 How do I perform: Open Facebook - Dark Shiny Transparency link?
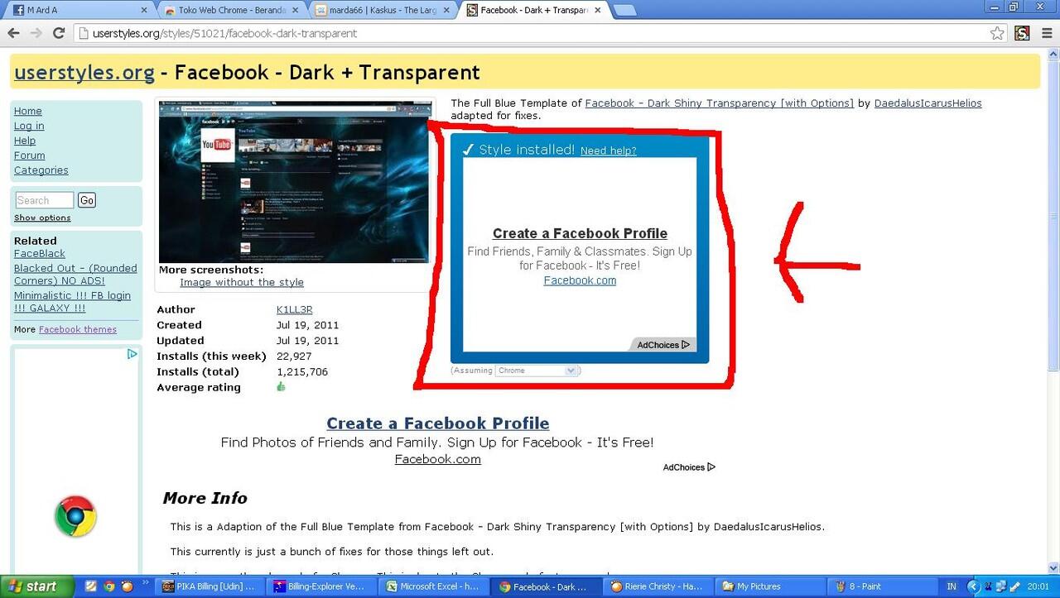719,103
